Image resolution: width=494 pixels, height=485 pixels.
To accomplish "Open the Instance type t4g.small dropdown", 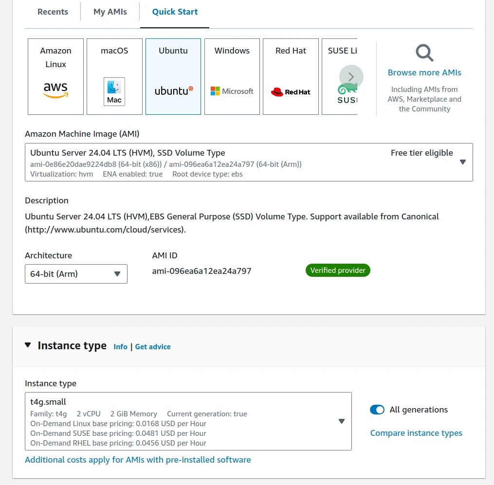I will pos(188,421).
